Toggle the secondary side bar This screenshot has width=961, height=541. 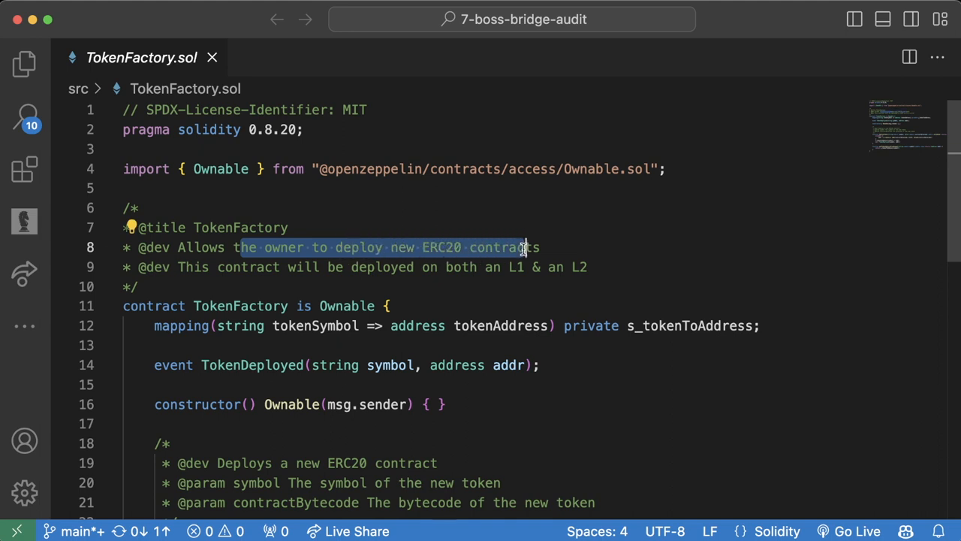(911, 20)
